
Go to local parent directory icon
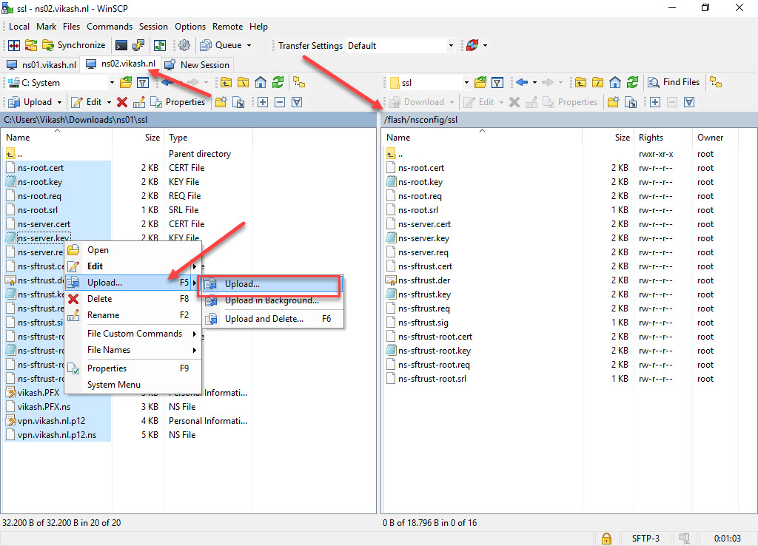click(227, 83)
